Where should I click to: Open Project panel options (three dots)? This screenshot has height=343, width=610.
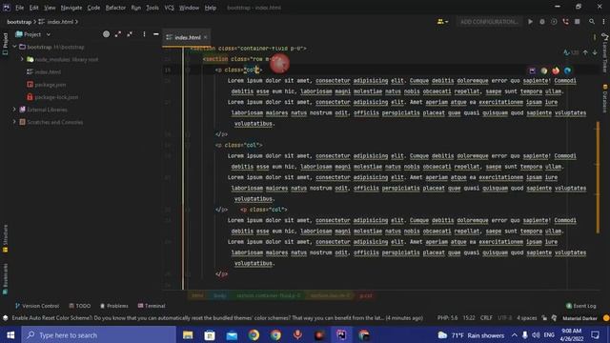tap(144, 34)
